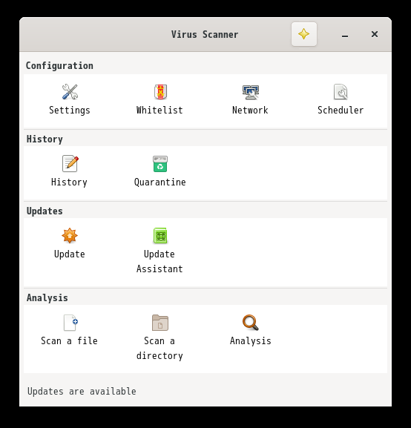
Task: Click the yellow star header button
Action: 304,34
